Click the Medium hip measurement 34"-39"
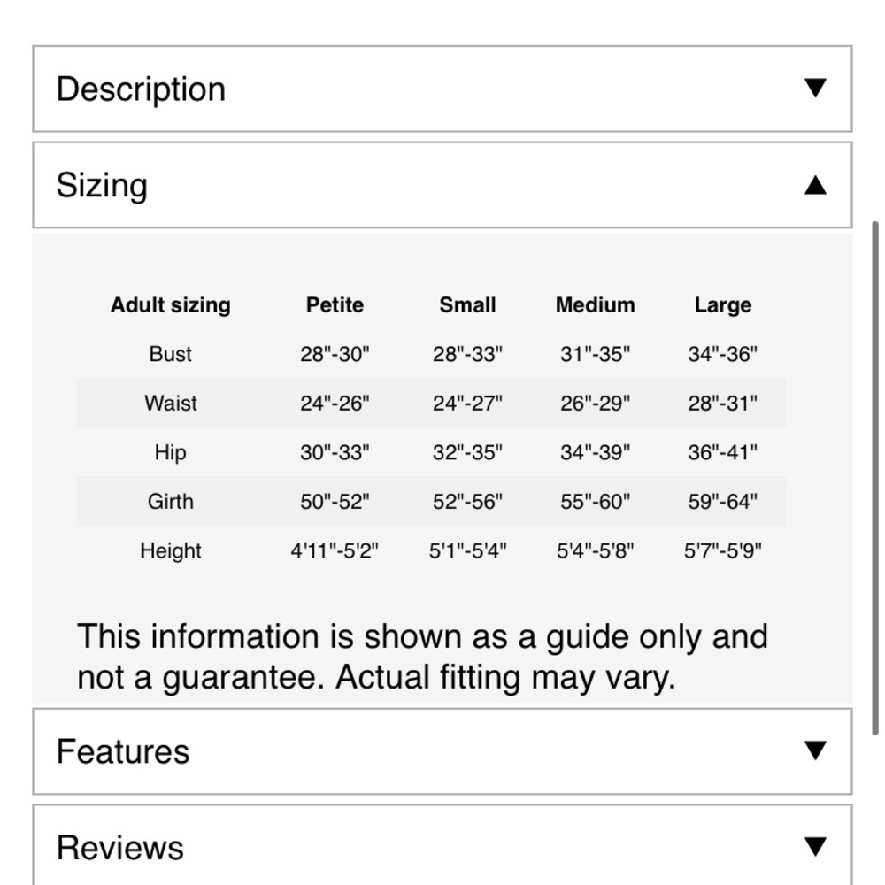Viewport: 885px width, 885px height. (x=595, y=452)
